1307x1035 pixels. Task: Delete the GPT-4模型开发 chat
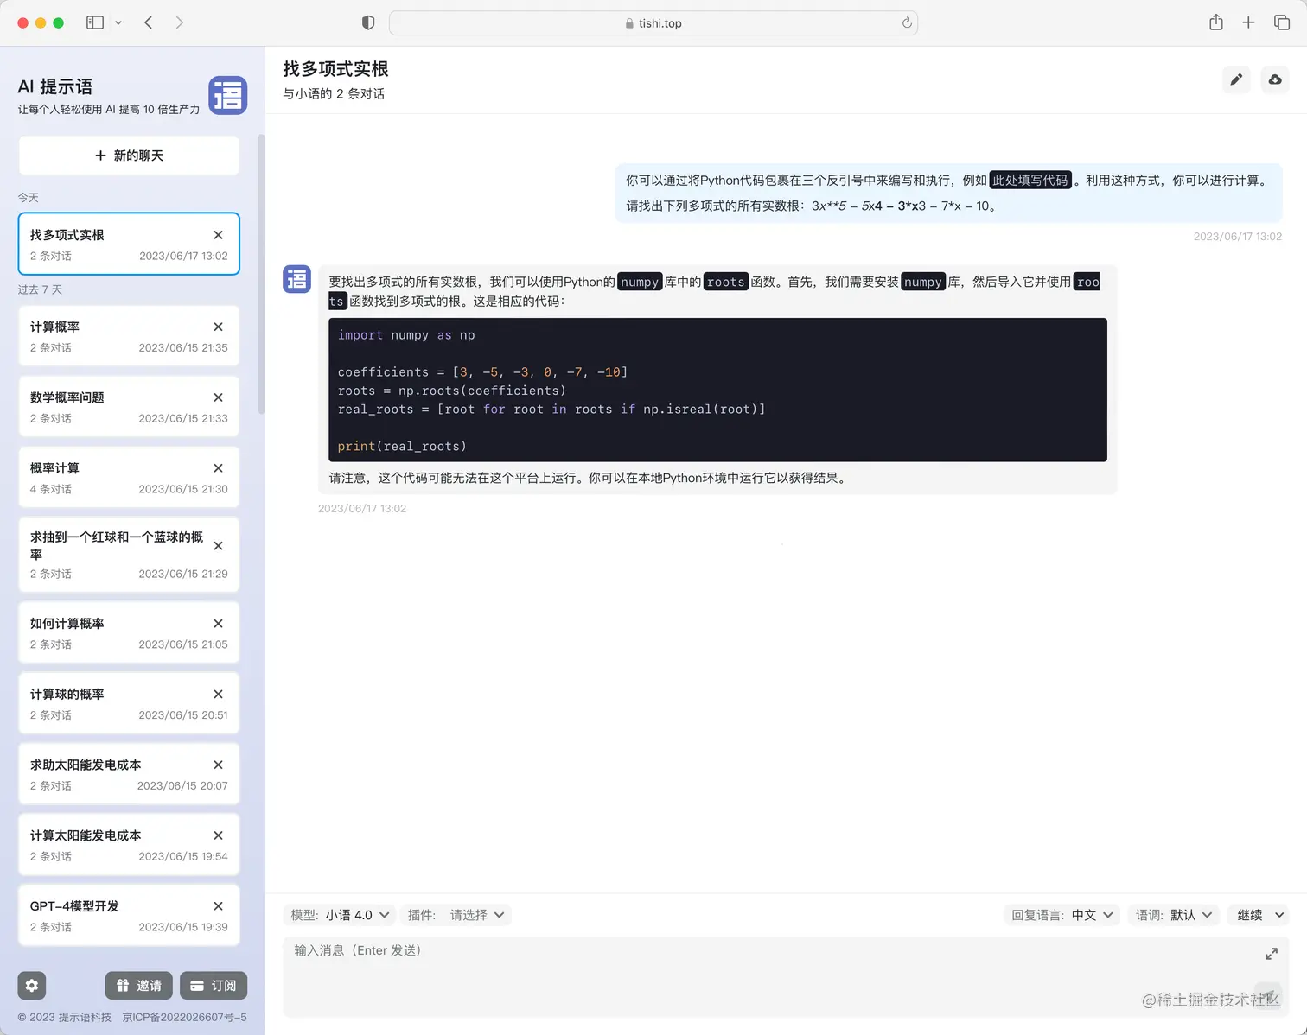click(218, 906)
